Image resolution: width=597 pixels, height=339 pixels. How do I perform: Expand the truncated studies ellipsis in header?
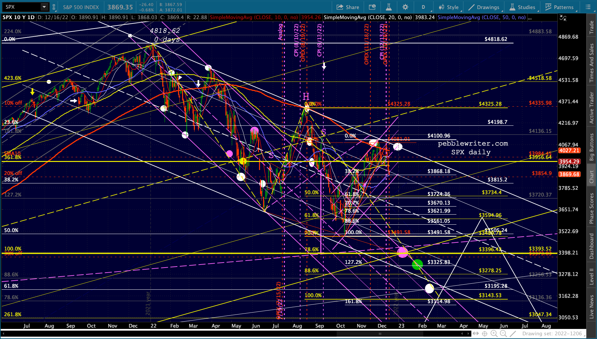pyautogui.click(x=530, y=18)
